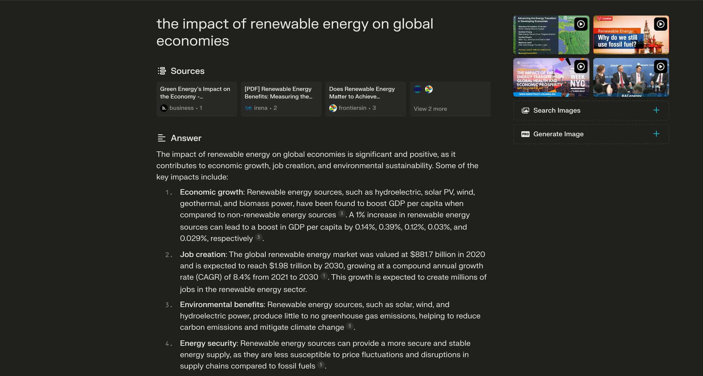The height and width of the screenshot is (376, 703).
Task: Open frontiersin Does Renewable Energy Matter source
Action: point(366,99)
